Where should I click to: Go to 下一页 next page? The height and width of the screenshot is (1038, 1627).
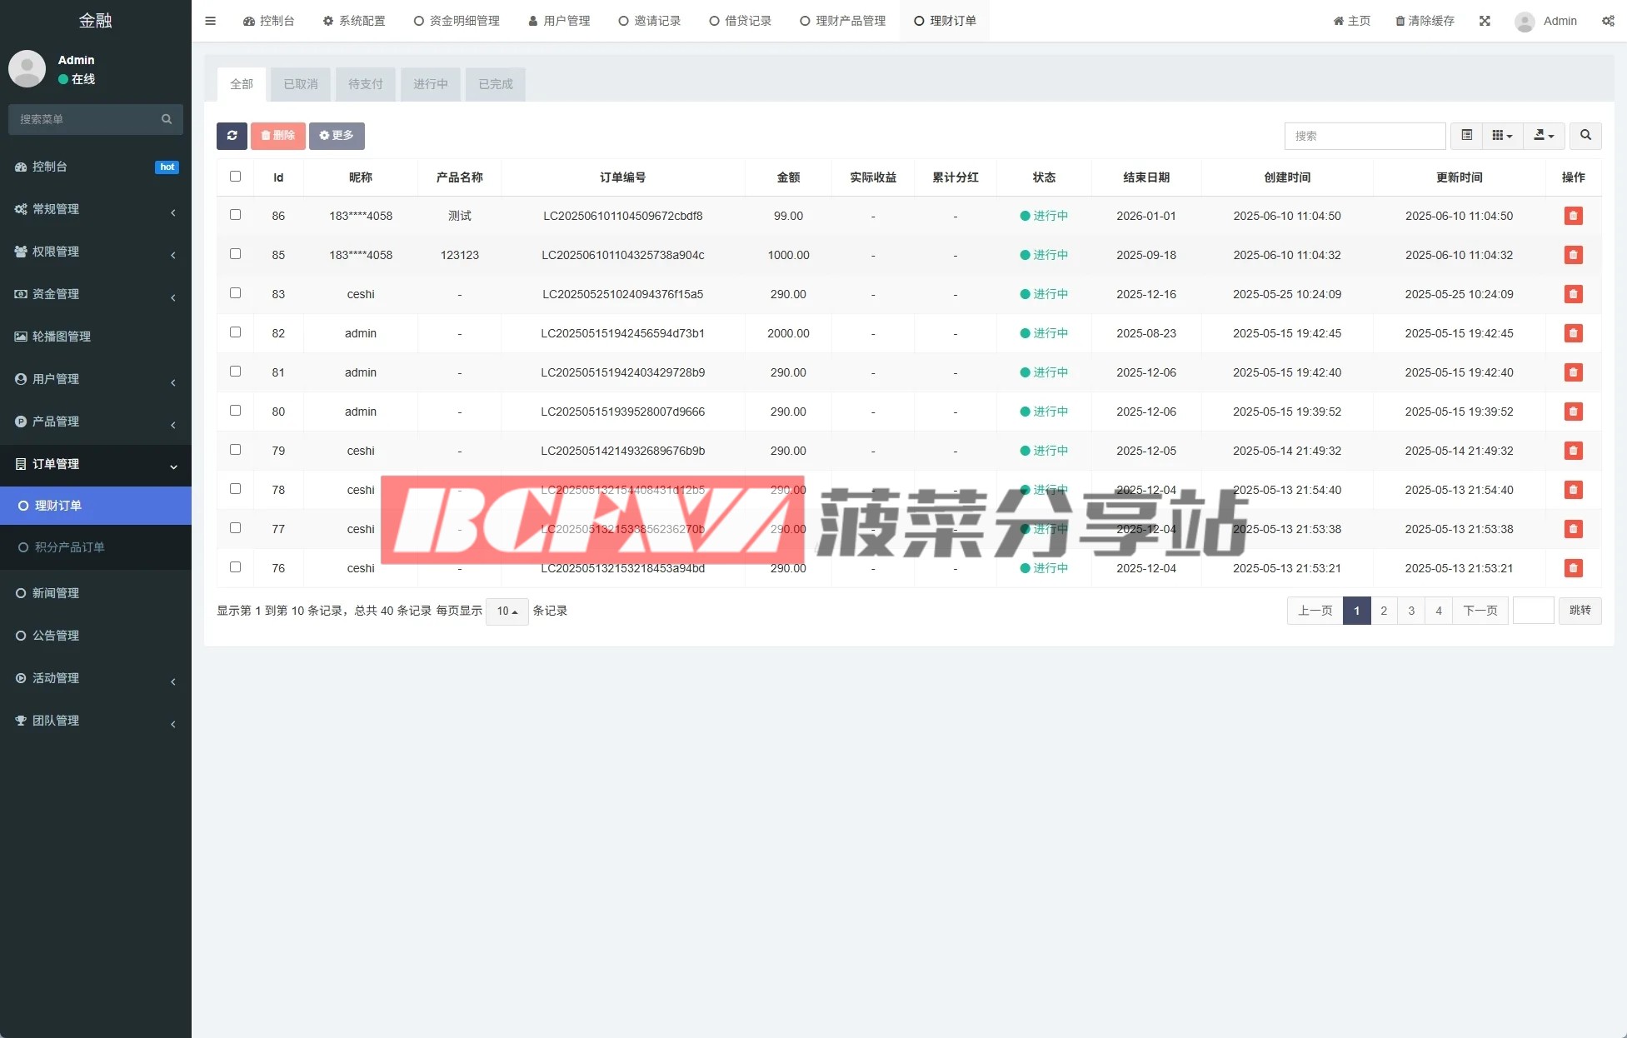tap(1480, 611)
